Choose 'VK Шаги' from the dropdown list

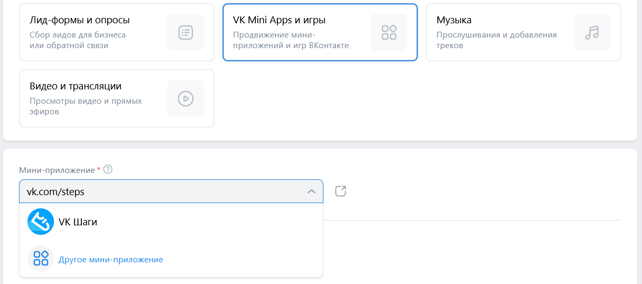coord(171,222)
